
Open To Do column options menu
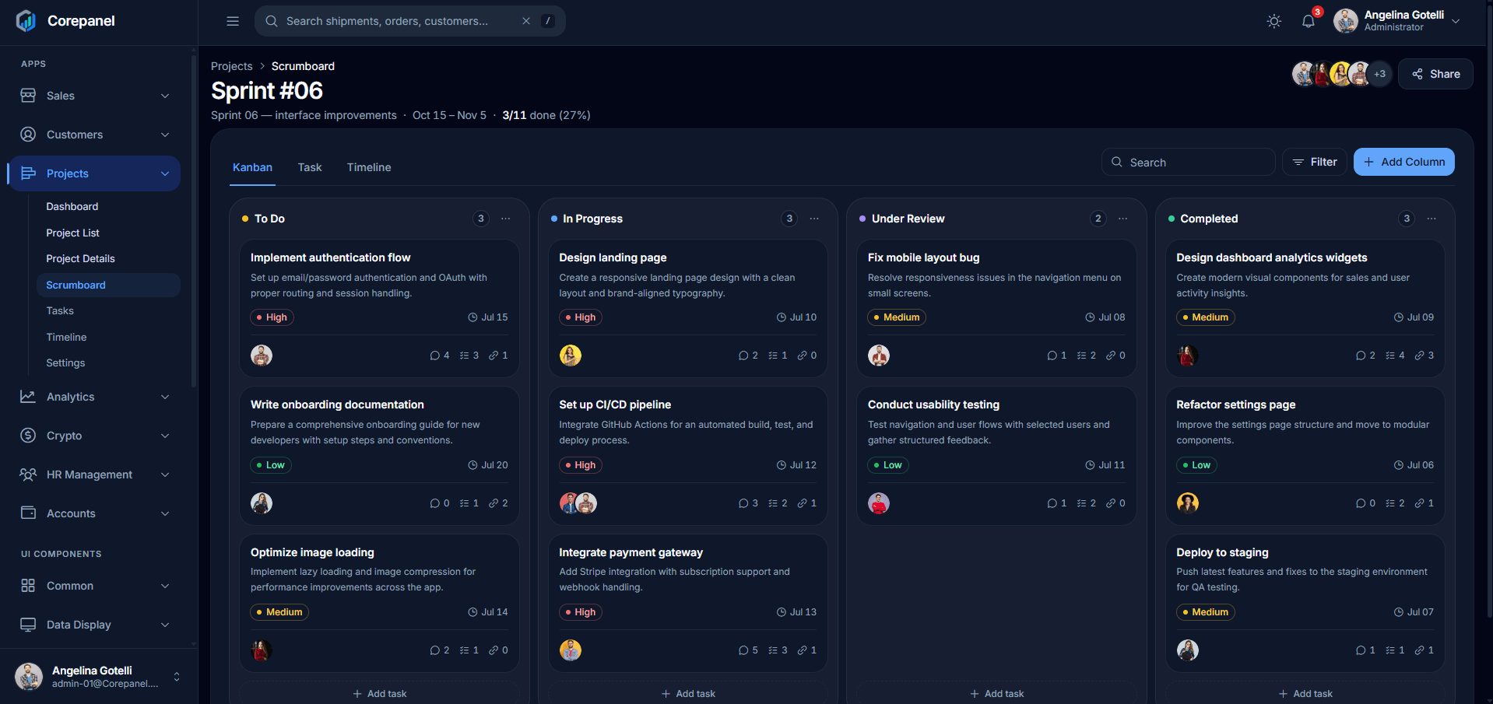pos(506,219)
